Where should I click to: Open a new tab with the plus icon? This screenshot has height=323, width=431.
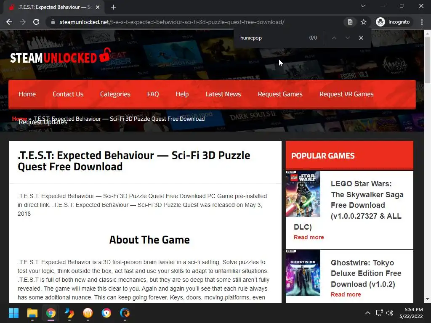[114, 7]
